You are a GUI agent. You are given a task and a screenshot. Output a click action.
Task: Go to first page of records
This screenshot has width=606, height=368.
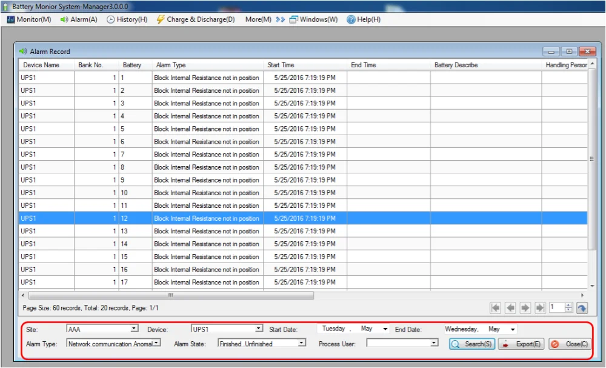495,308
